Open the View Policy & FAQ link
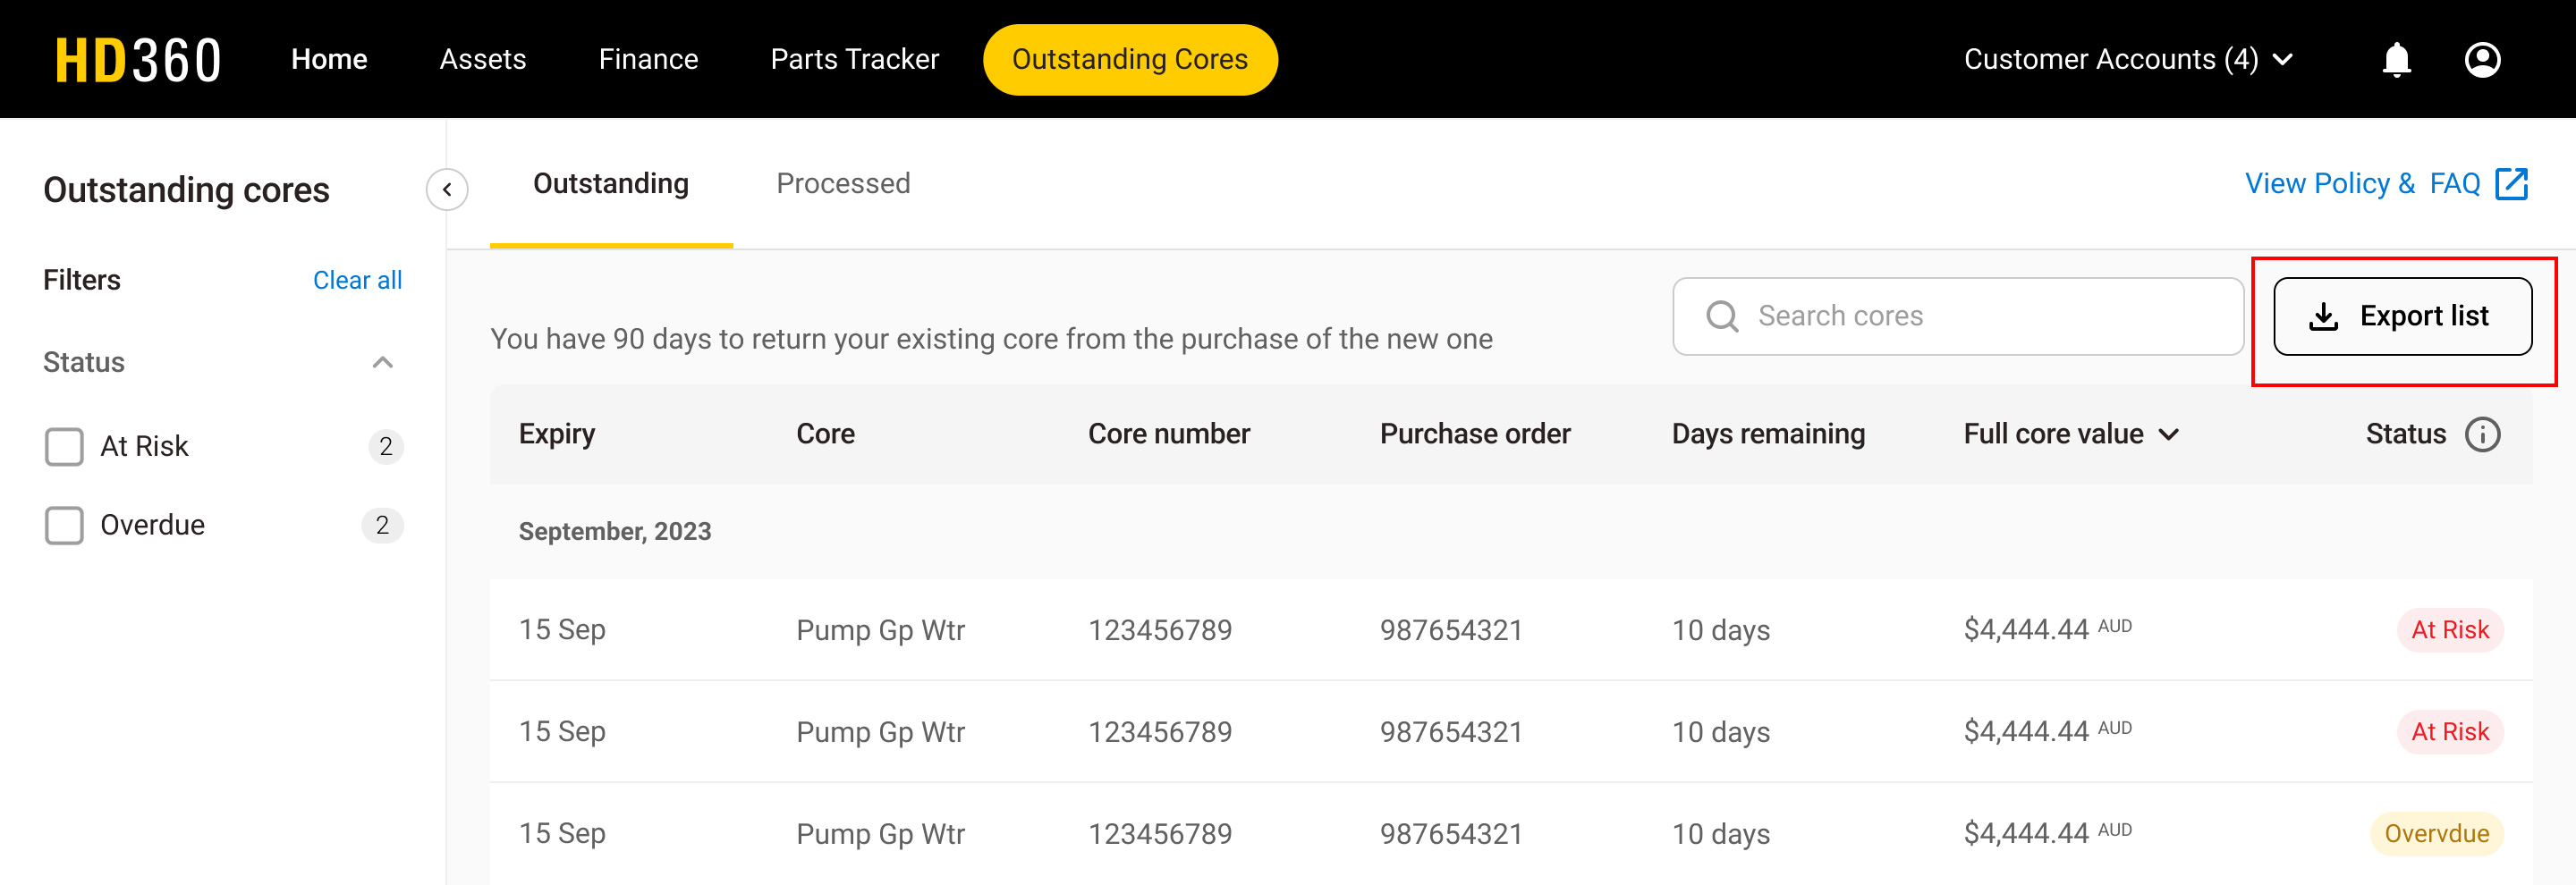The height and width of the screenshot is (885, 2576). (x=2363, y=182)
